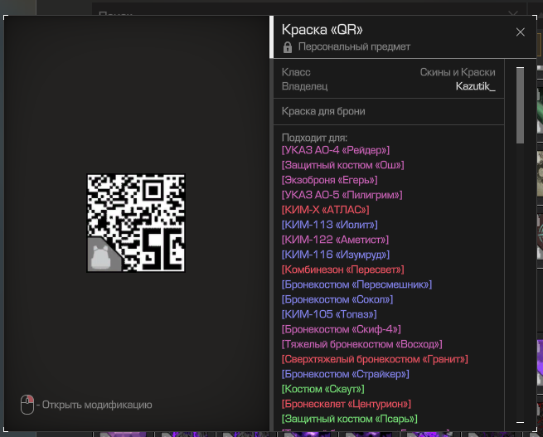
Task: Click the [Бронекостюм «Скиф-4»] entry
Action: (341, 329)
